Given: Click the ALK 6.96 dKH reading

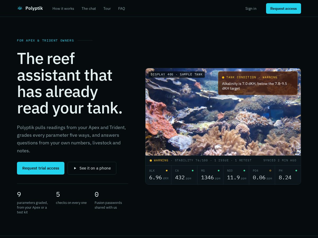Looking at the screenshot, I should pos(158,175).
